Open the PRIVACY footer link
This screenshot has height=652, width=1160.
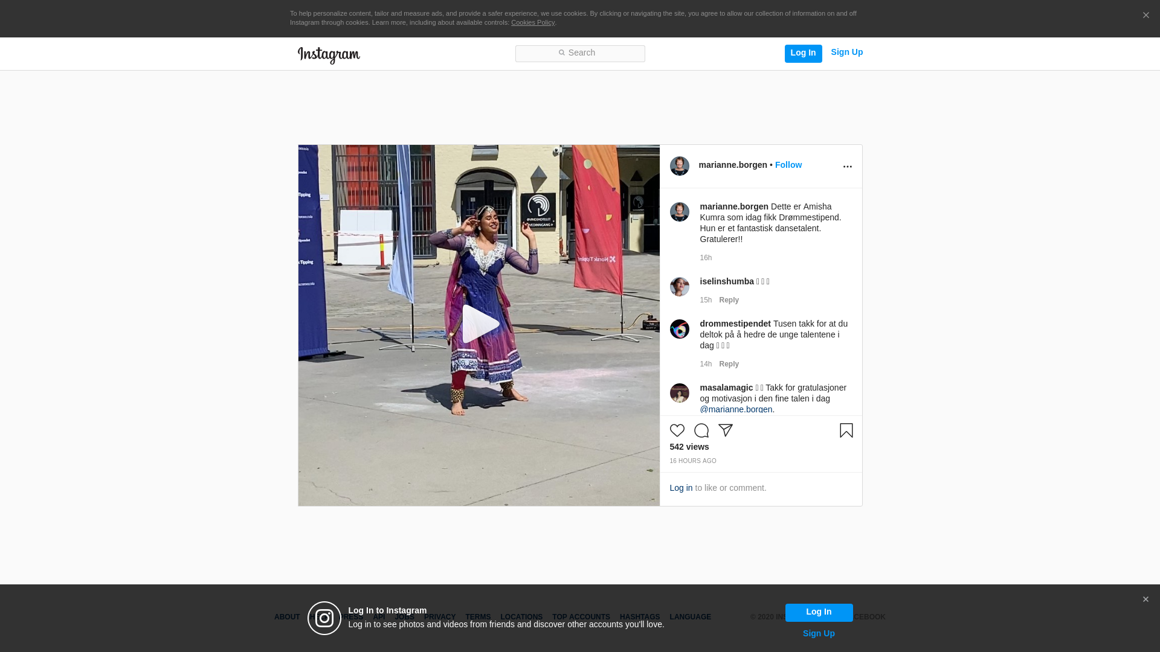tap(439, 618)
